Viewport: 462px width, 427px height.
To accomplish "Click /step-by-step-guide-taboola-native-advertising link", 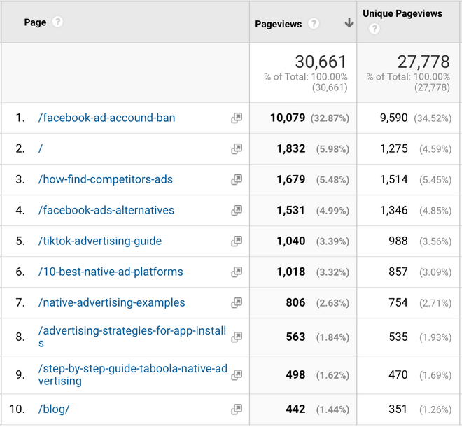I will (132, 374).
